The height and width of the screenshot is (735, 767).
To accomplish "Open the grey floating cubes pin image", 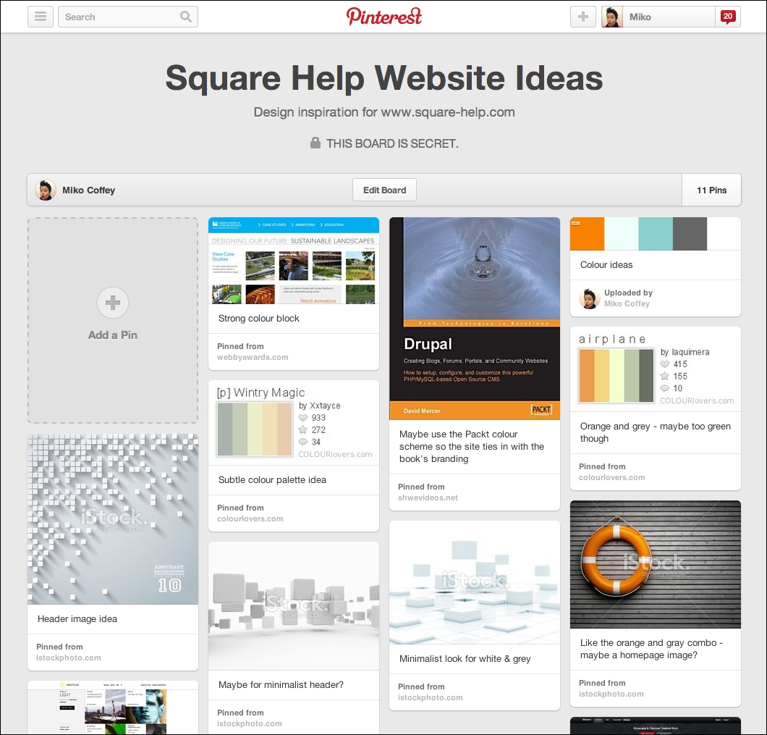I will click(294, 605).
